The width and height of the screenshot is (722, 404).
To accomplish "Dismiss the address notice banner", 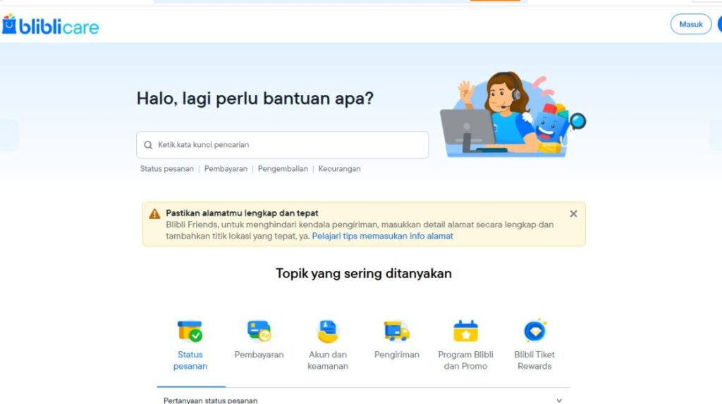I will point(573,214).
